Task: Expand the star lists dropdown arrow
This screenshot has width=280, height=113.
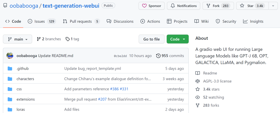Action: click(x=273, y=6)
